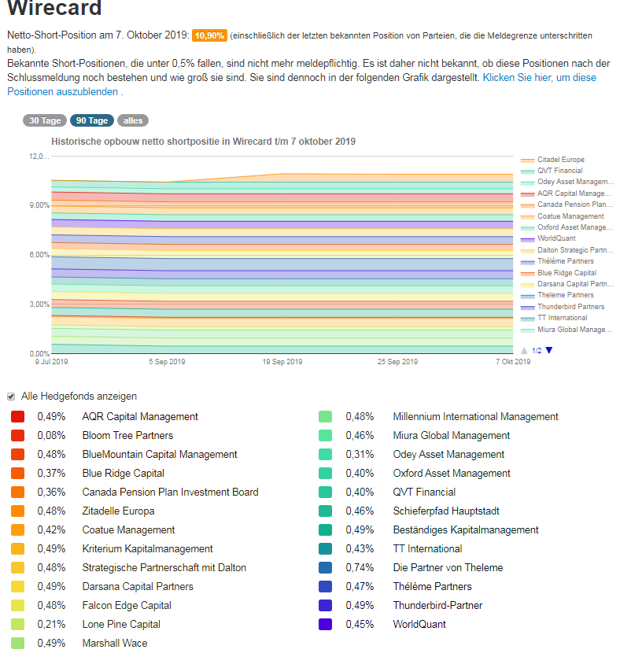The image size is (620, 653).
Task: Click swatch beside Bloom Tree Partners
Action: point(17,435)
